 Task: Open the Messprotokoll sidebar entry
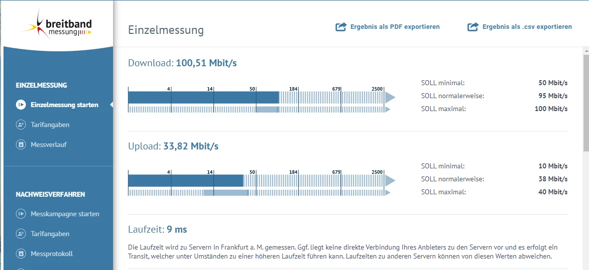[51, 254]
